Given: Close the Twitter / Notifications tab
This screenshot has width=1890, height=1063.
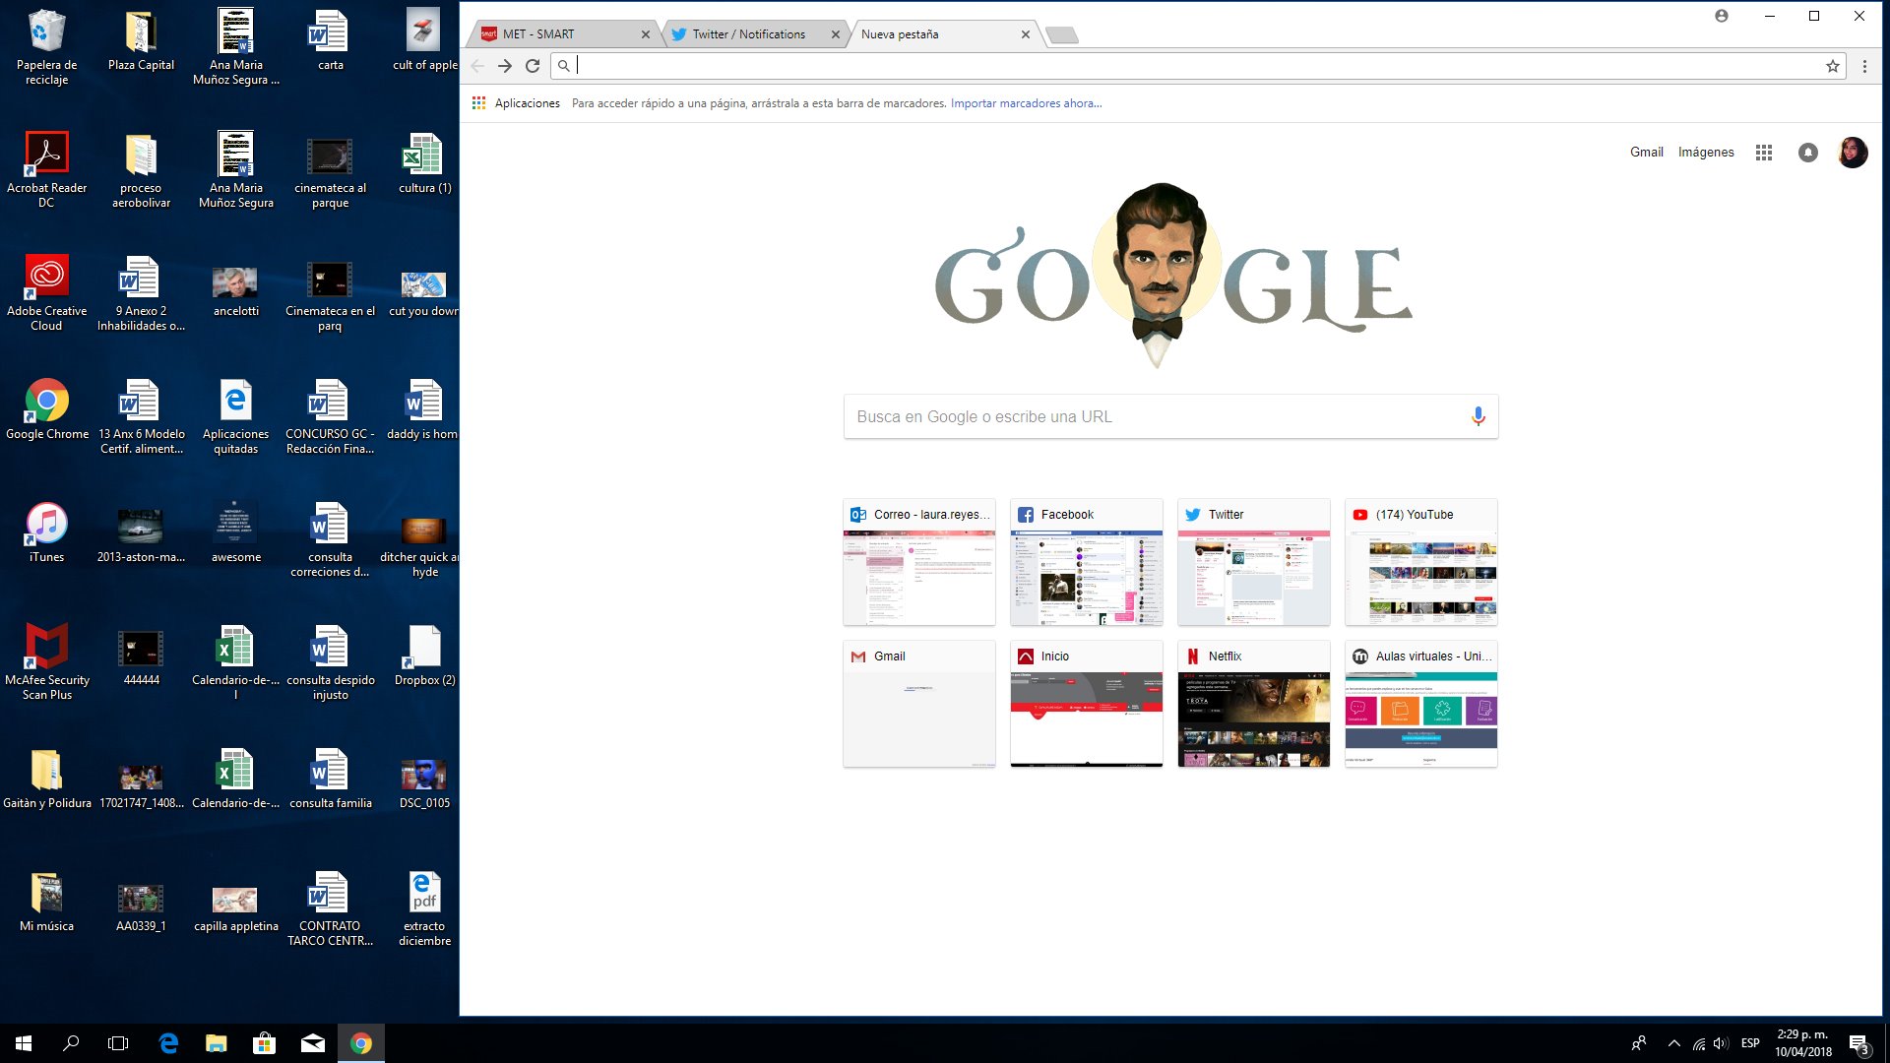Looking at the screenshot, I should [836, 34].
